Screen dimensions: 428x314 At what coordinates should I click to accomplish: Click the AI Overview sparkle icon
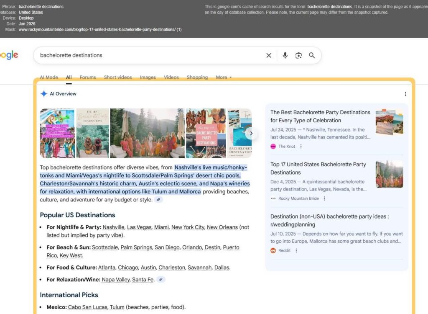pyautogui.click(x=43, y=93)
